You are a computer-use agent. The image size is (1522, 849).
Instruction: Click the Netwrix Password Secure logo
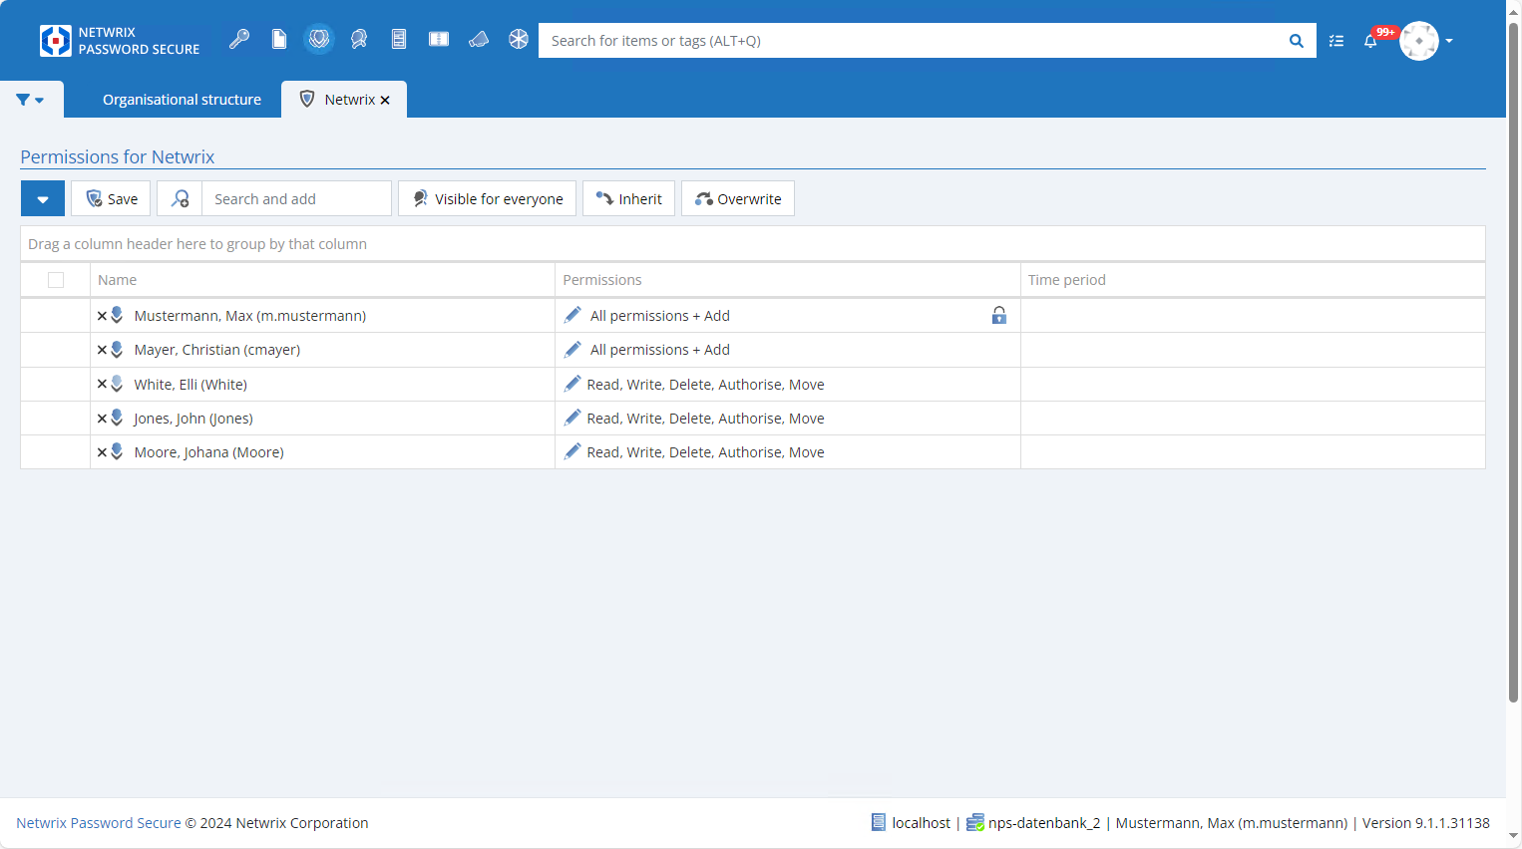[120, 41]
